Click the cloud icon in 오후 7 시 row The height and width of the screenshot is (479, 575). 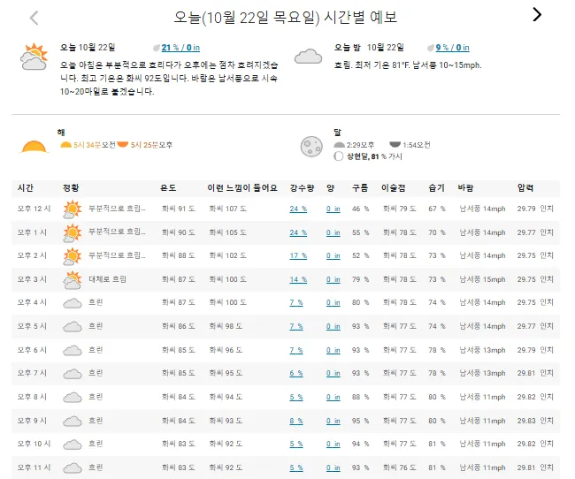point(73,374)
